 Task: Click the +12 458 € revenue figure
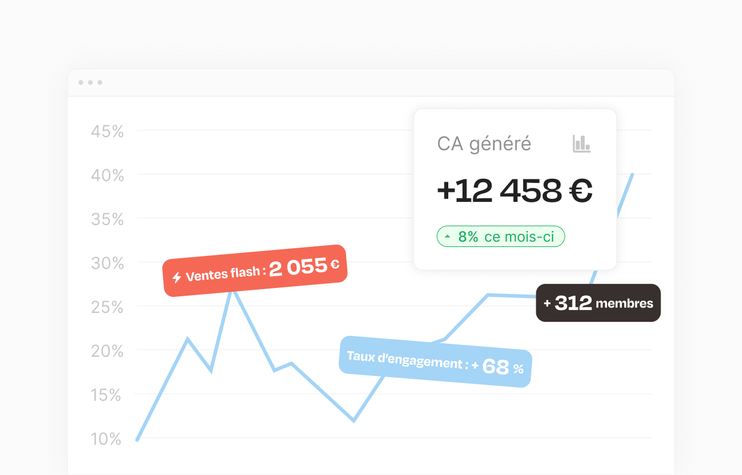(x=514, y=191)
